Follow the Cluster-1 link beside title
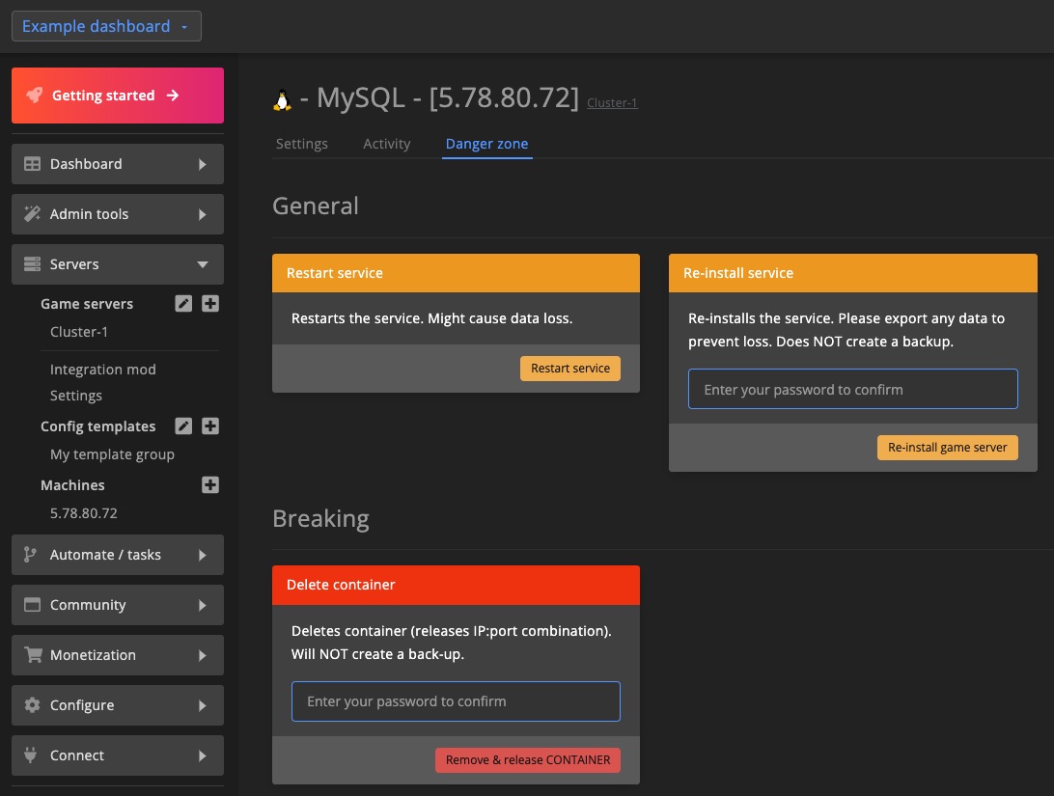Viewport: 1054px width, 796px height. pos(612,103)
